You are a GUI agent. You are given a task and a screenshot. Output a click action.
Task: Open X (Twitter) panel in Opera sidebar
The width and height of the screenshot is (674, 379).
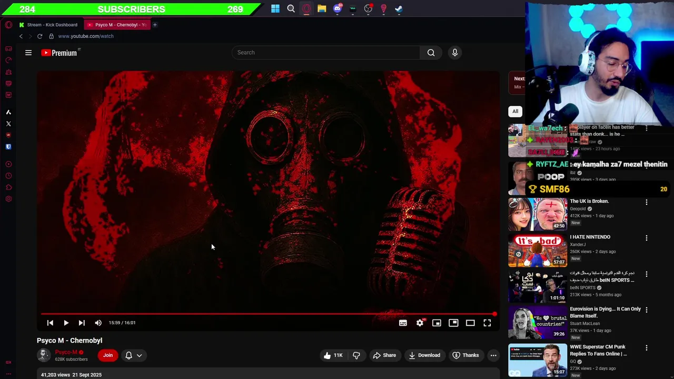(8, 124)
